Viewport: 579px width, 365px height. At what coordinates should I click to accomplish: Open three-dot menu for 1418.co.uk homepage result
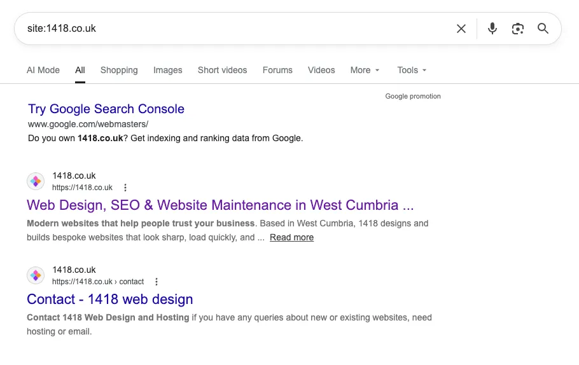(x=125, y=188)
